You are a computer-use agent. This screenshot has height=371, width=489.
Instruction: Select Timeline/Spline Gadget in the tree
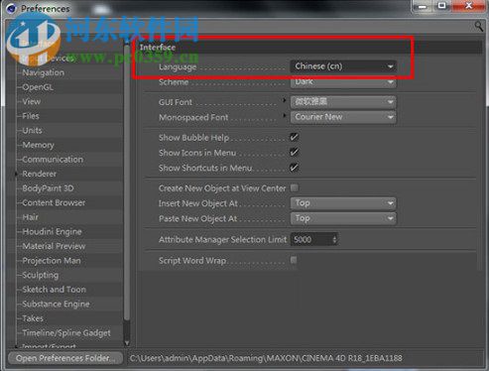click(x=66, y=333)
